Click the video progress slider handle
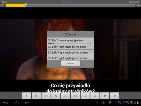This screenshot has height=106, width=141. pos(26,5)
